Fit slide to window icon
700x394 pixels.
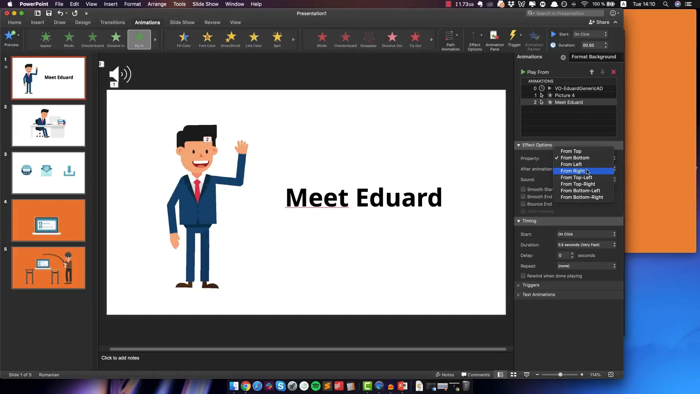click(611, 375)
